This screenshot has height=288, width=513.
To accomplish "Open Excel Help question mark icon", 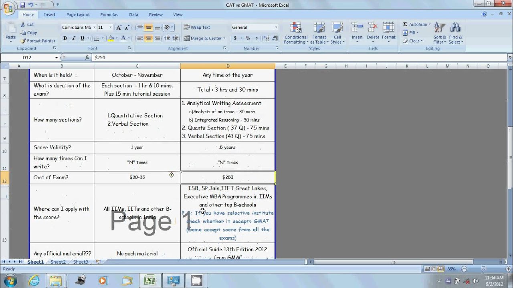I will [485, 14].
